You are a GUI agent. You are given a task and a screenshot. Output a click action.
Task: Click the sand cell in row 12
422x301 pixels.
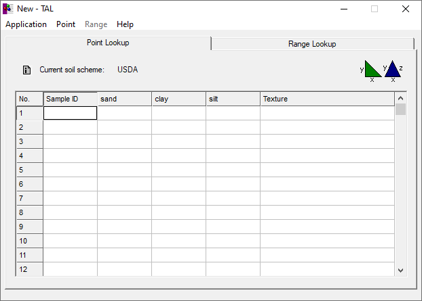point(125,269)
